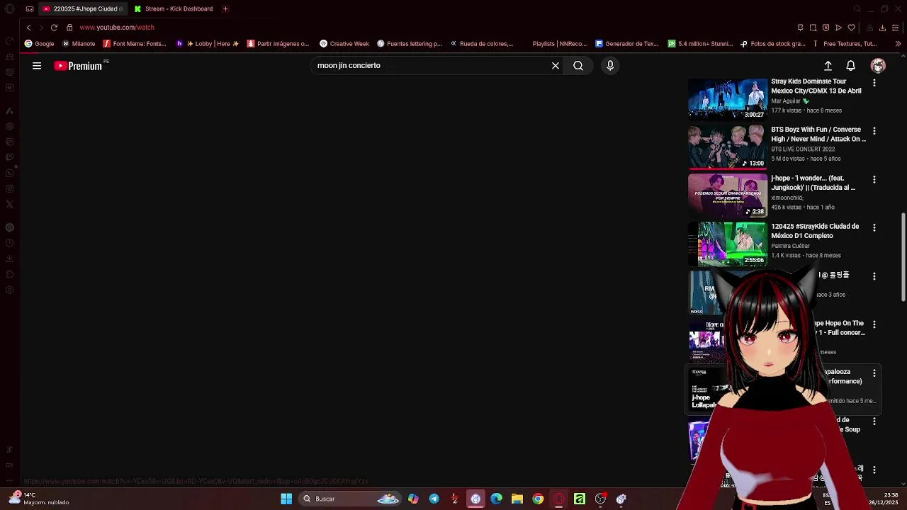The image size is (907, 510).
Task: Switch to the Stream - Kick Dashboard tab
Action: [x=174, y=8]
